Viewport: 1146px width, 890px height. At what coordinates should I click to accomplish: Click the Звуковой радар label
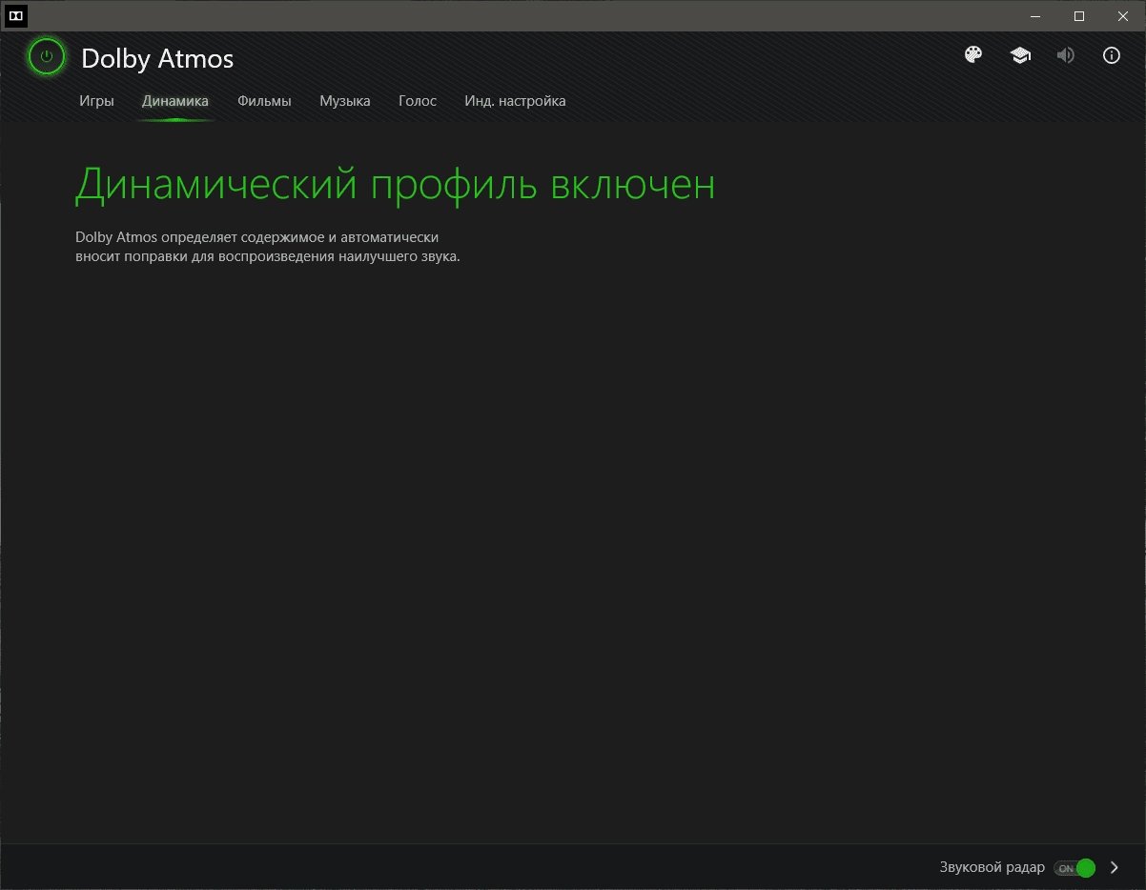992,868
